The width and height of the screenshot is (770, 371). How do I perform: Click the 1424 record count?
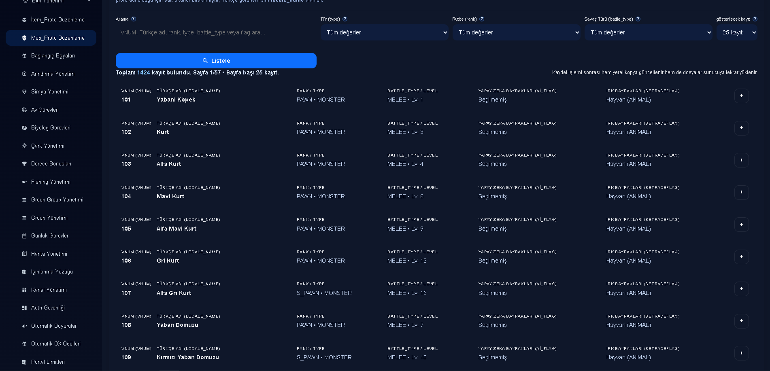tap(144, 72)
